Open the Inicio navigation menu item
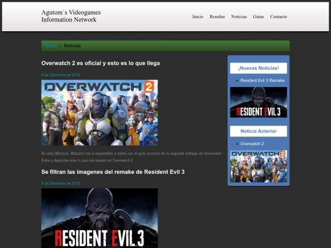Screen dimensions: 331x248 198,17
